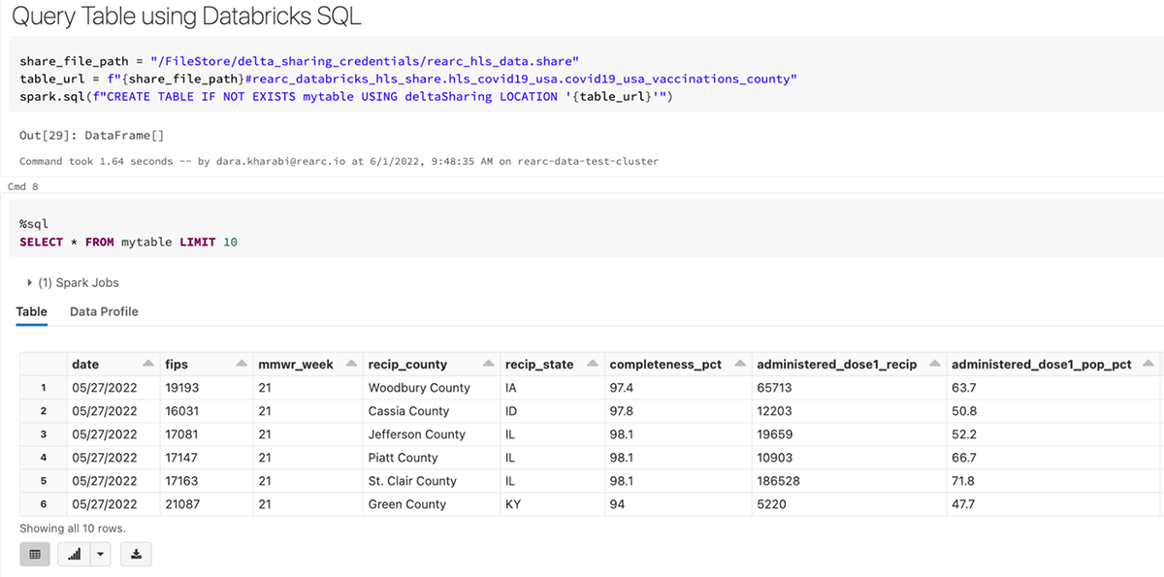Click the bar chart visualization icon
This screenshot has height=577, width=1164.
coord(74,554)
